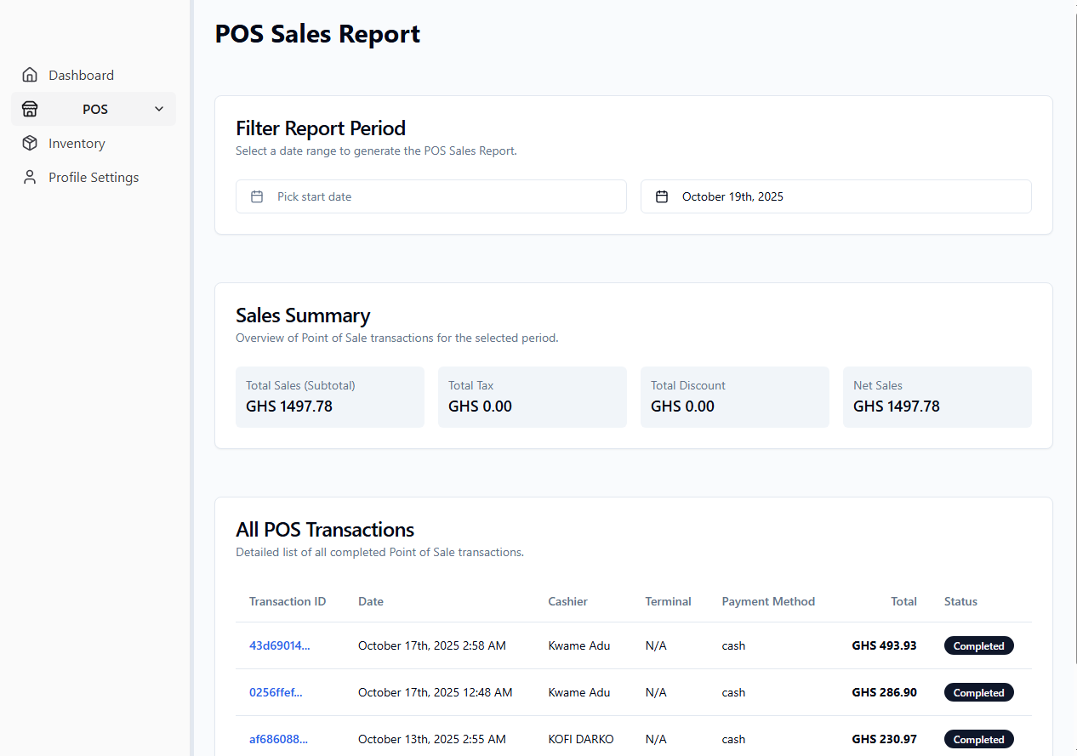Click the Net Sales summary card

[937, 397]
